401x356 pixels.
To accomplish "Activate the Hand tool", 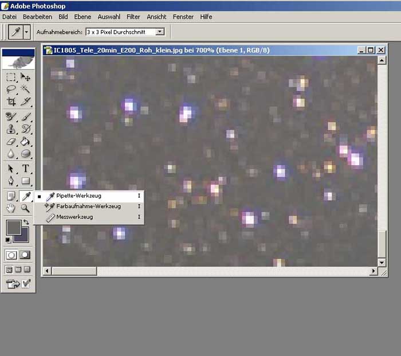I will click(11, 208).
